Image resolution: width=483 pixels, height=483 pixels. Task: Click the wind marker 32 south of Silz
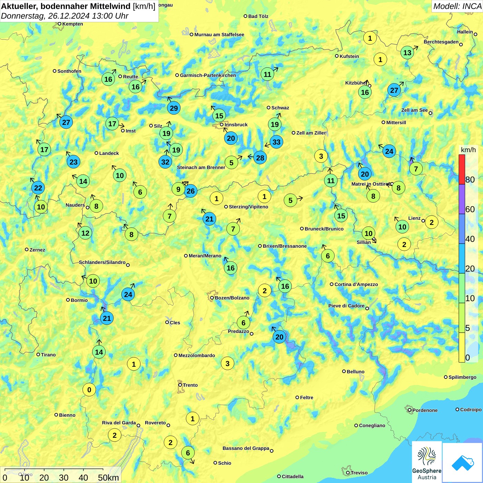click(165, 162)
